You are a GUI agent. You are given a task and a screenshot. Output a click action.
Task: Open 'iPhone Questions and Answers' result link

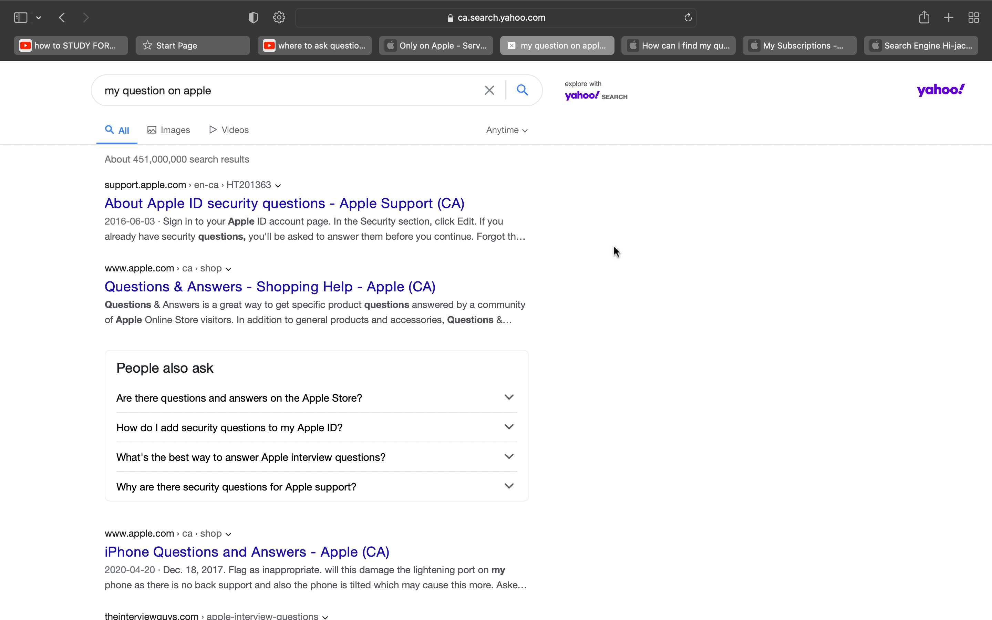click(x=247, y=552)
